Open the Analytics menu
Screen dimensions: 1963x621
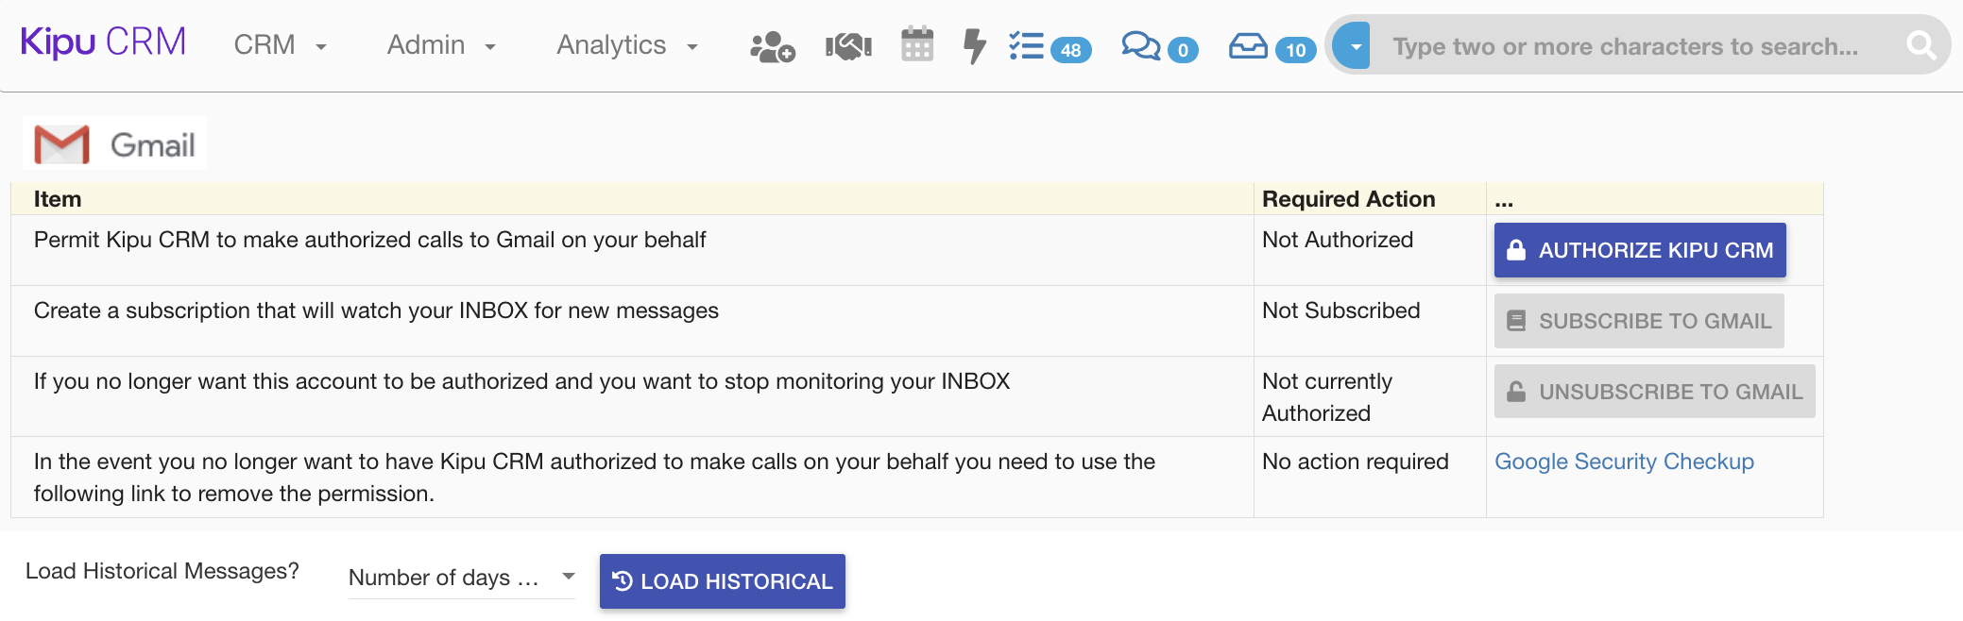(626, 45)
